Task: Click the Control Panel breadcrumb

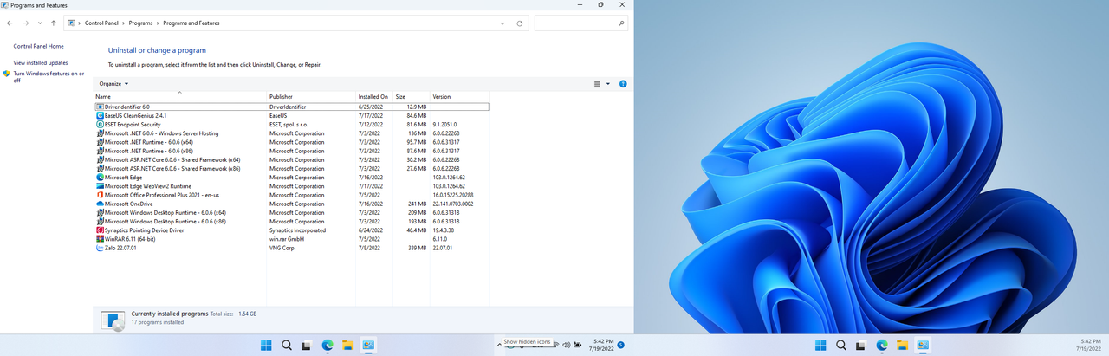Action: pos(102,23)
